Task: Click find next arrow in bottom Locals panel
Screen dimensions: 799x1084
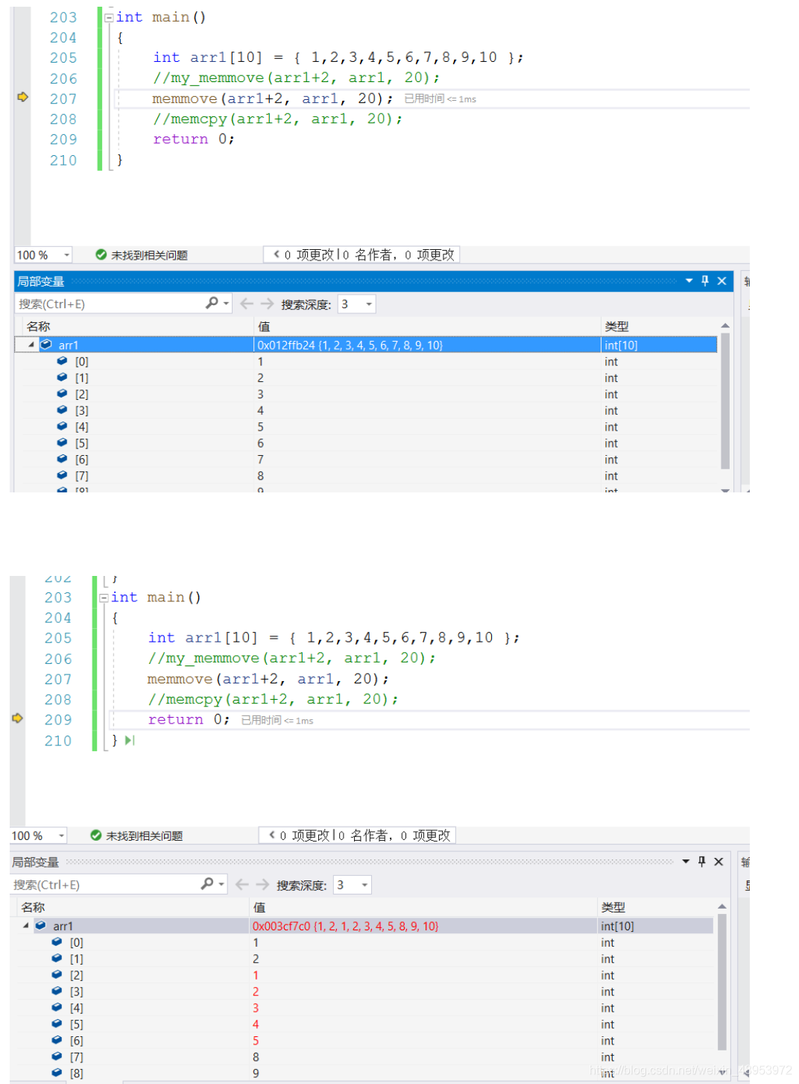Action: click(x=262, y=885)
